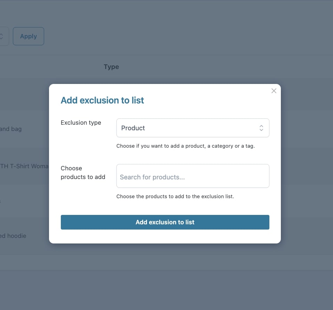Click the Type column header

[x=111, y=67]
